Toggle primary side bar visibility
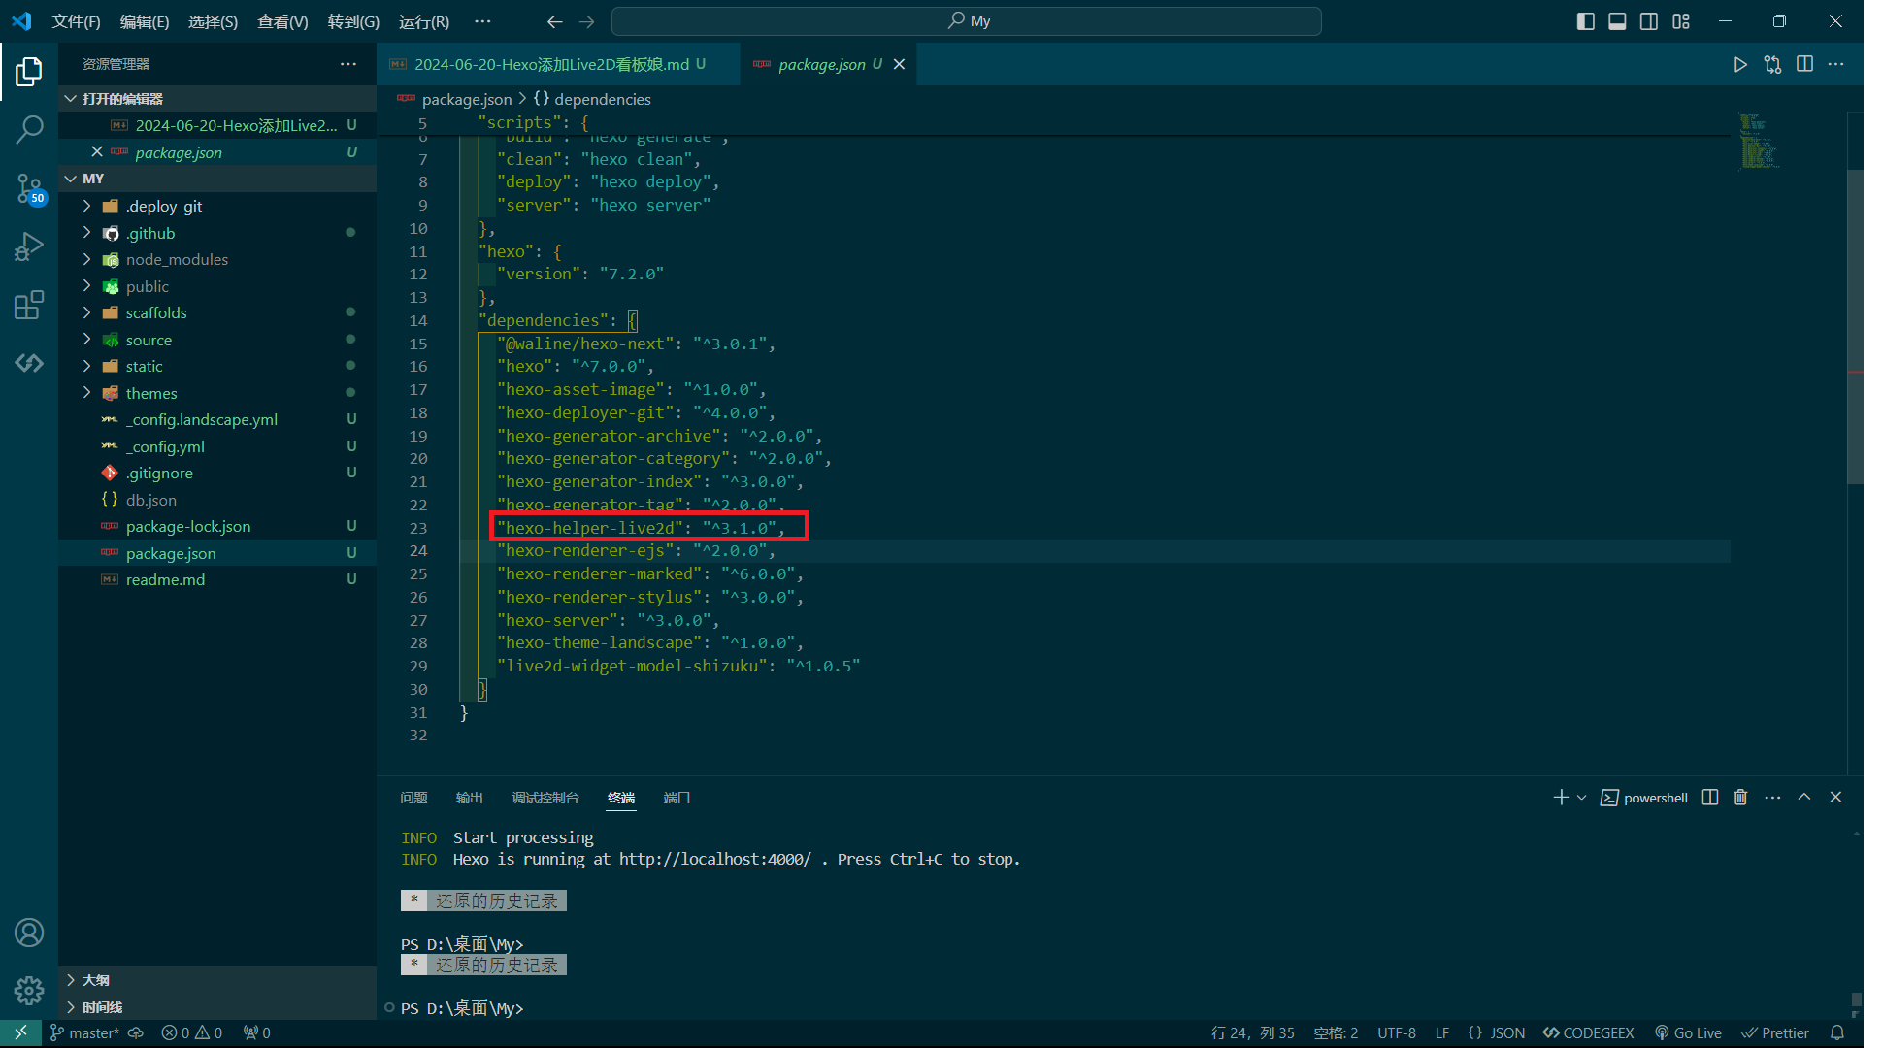Viewport: 1883px width, 1048px height. tap(1586, 21)
